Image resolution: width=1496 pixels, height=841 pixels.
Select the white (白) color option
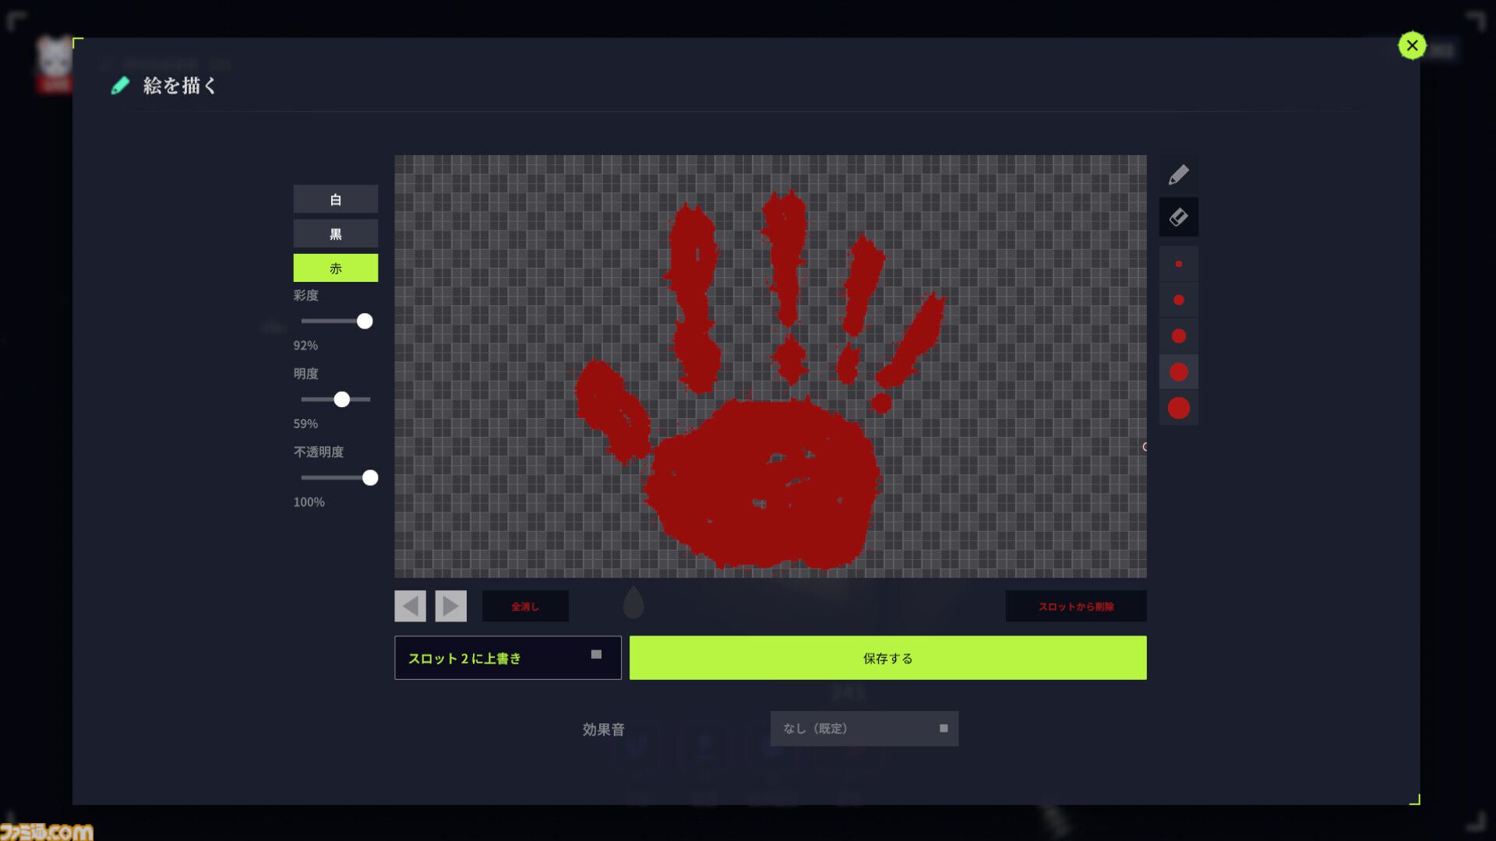pos(335,199)
